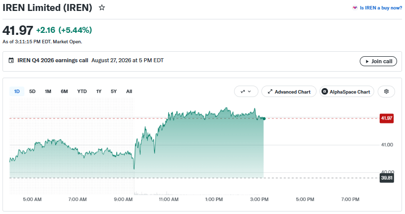The width and height of the screenshot is (405, 214).
Task: Click the red 41.97 price label
Action: [387, 118]
